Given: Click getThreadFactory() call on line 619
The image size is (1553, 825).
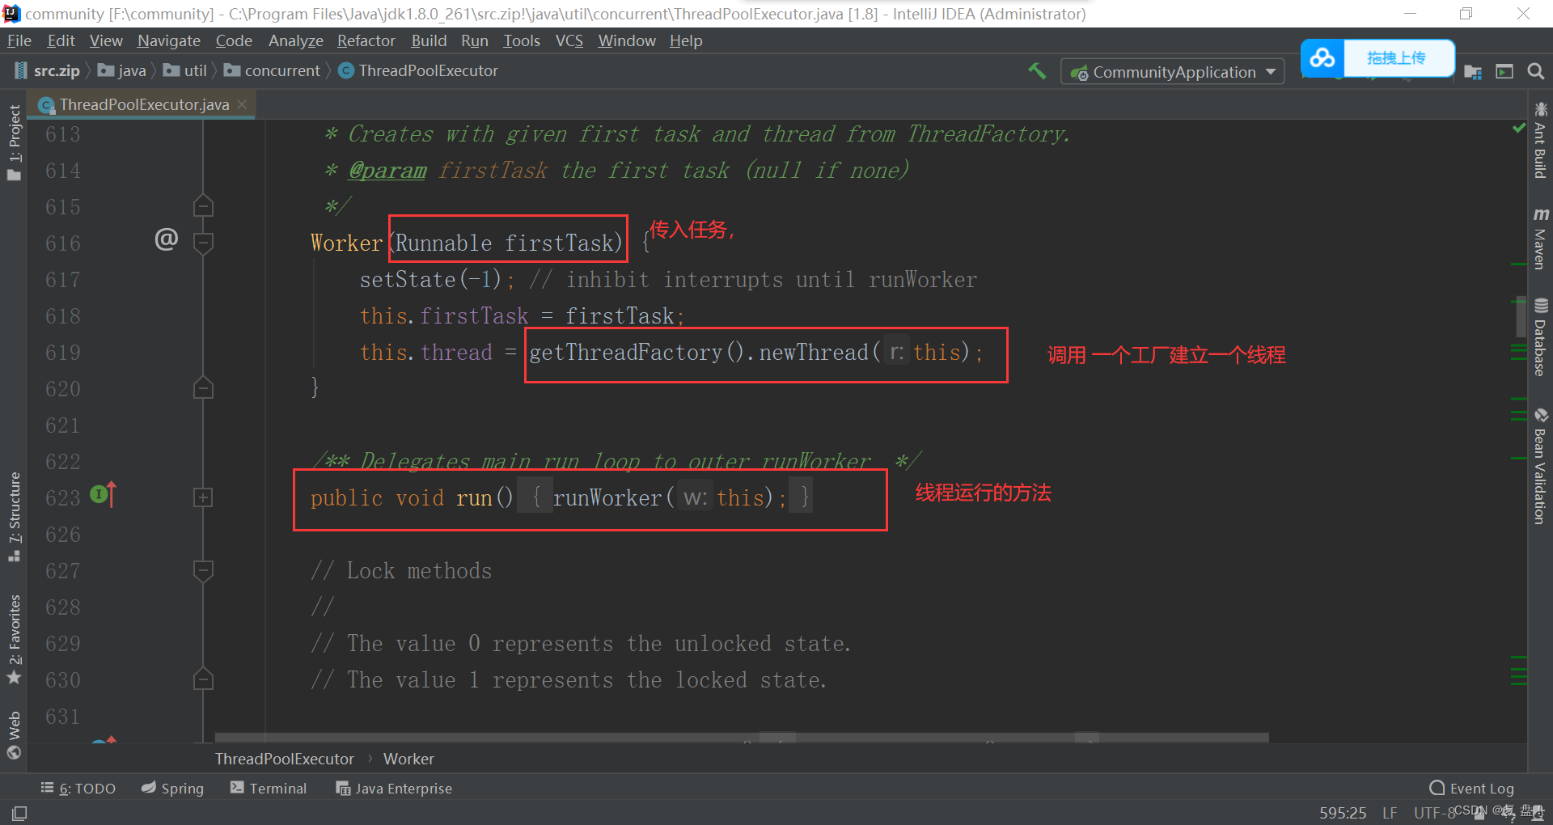Looking at the screenshot, I should pos(636,353).
